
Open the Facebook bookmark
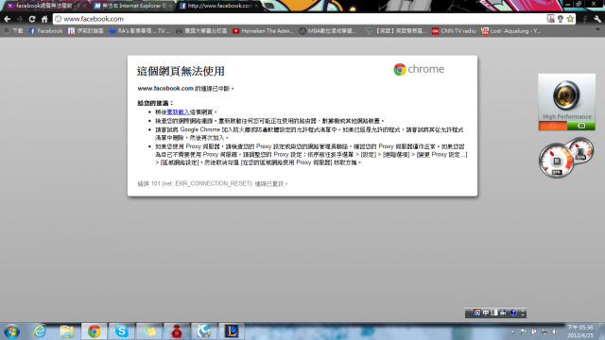coord(45,31)
